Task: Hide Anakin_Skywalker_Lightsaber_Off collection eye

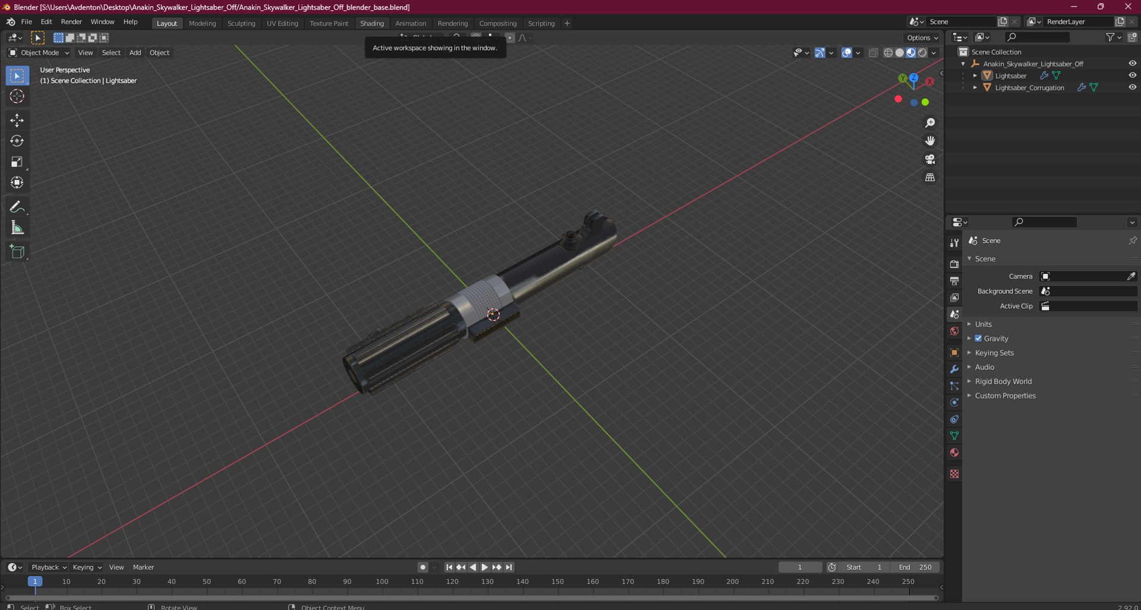Action: (1132, 64)
